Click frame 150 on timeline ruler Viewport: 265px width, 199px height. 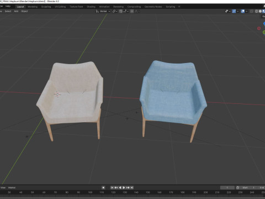pyautogui.click(x=148, y=192)
